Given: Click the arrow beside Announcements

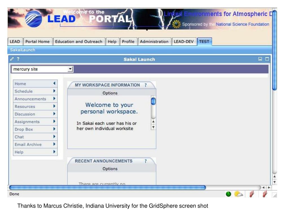Looking at the screenshot, I should coord(54,99).
